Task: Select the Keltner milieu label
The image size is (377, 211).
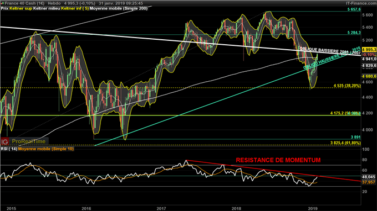Action: tap(47, 8)
